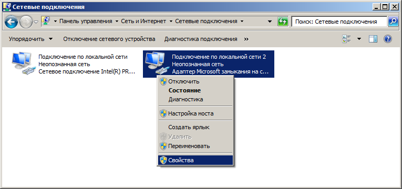Choose Состояние from the context menu
This screenshot has height=189, width=402.
coord(195,90)
